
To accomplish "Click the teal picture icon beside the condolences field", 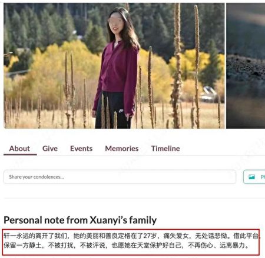I will pyautogui.click(x=251, y=177).
